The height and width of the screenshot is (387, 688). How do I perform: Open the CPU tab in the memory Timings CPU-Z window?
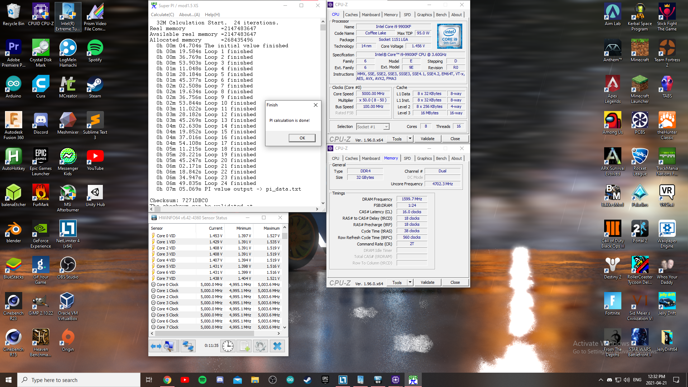click(335, 158)
